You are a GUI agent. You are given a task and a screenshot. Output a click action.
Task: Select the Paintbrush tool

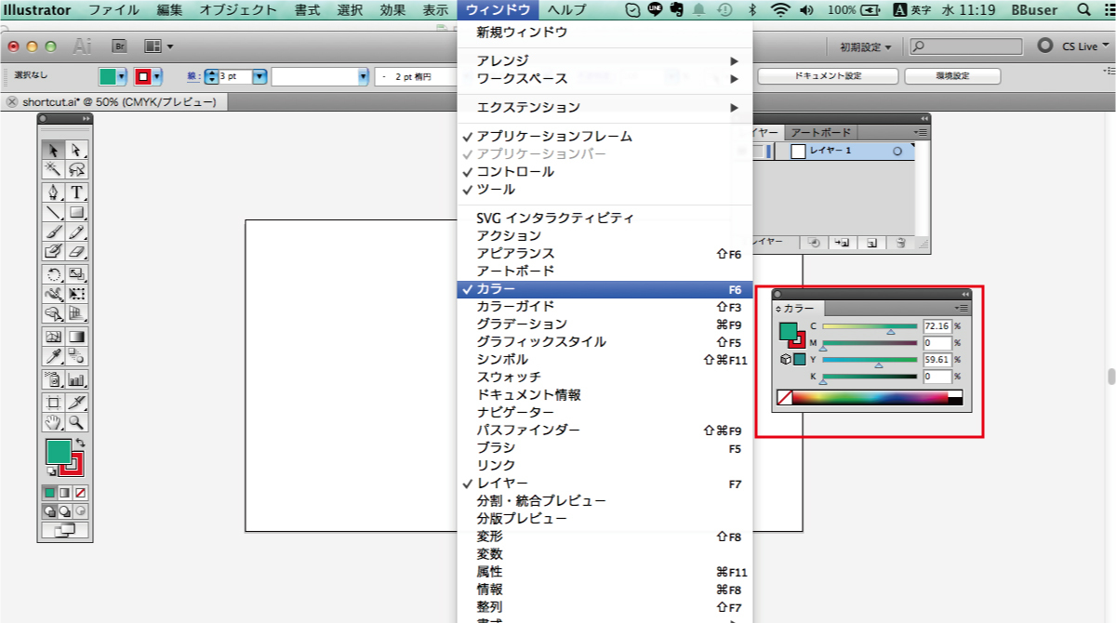click(53, 232)
